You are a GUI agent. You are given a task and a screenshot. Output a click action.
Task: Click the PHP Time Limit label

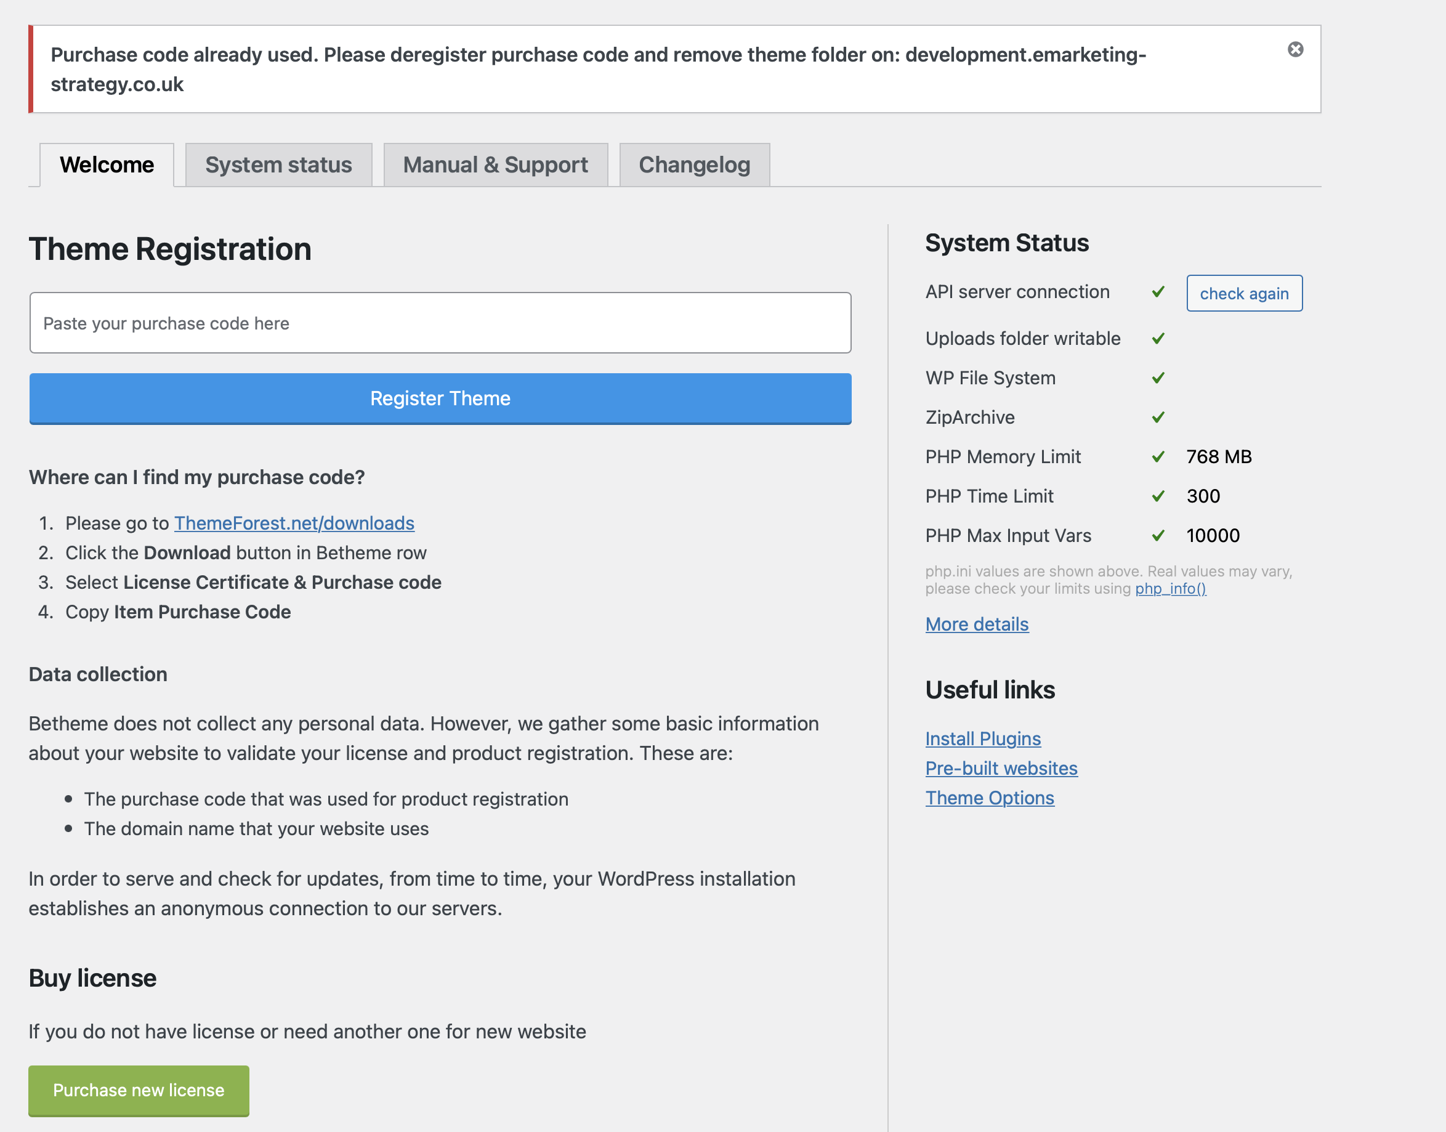pyautogui.click(x=989, y=496)
